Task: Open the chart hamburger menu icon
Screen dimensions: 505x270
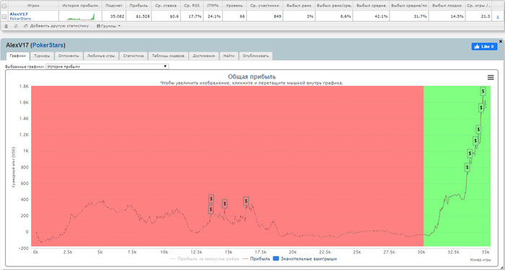Action: click(491, 77)
